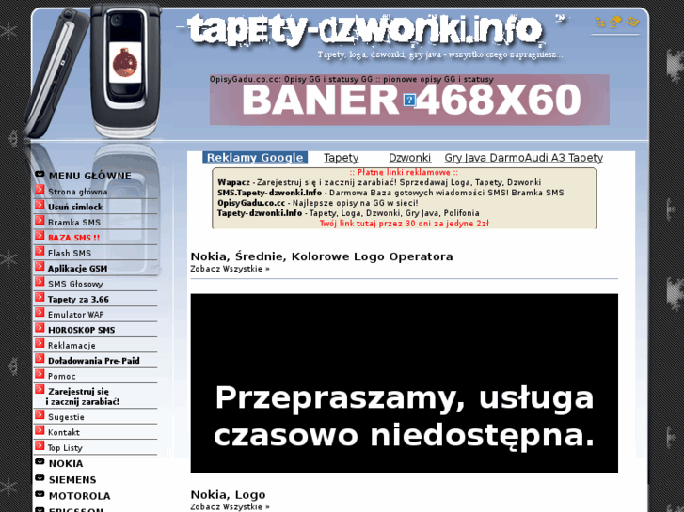Screen dimensions: 684x512
Task: Open the Doładowania Pre-Paid menu link
Action: (x=94, y=361)
